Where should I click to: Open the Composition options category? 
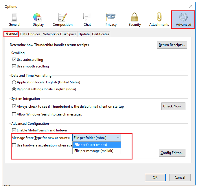pyautogui.click(x=62, y=19)
